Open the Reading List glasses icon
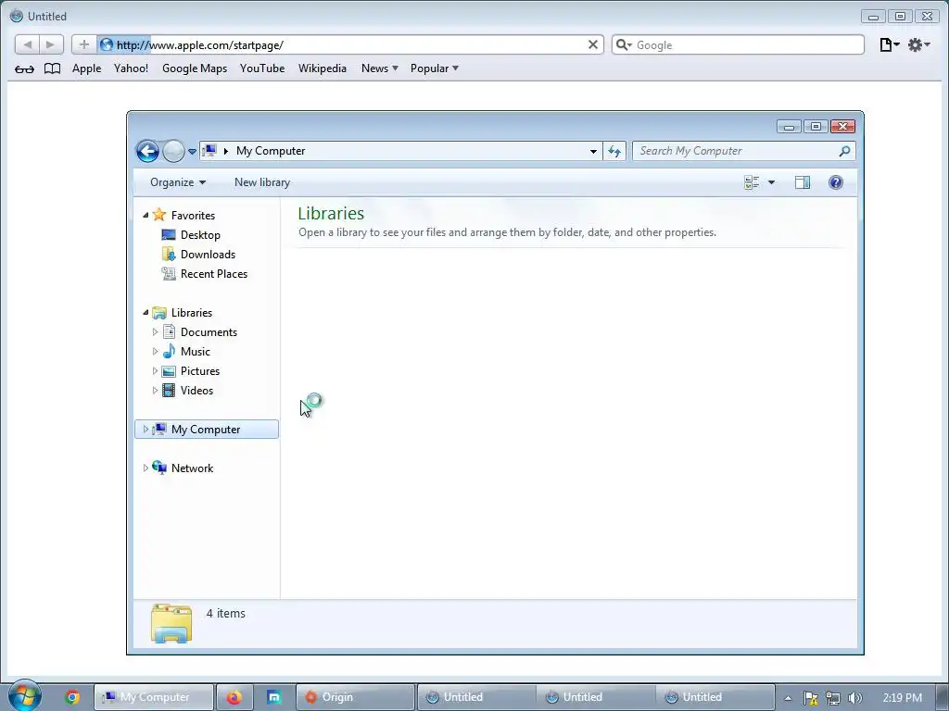 (24, 69)
